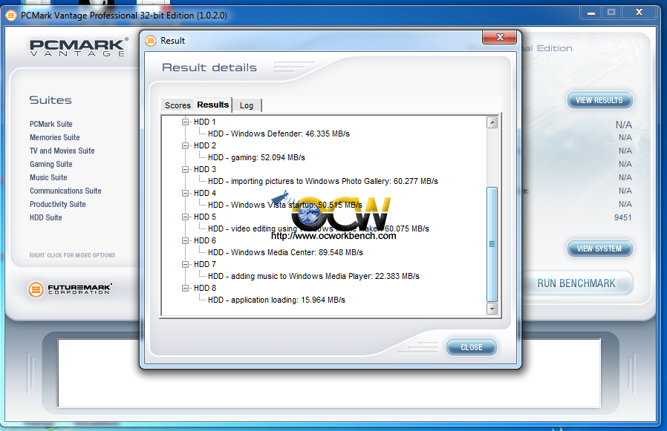The width and height of the screenshot is (667, 431).
Task: Select Productivity Suite in Suites list
Action: tap(58, 205)
